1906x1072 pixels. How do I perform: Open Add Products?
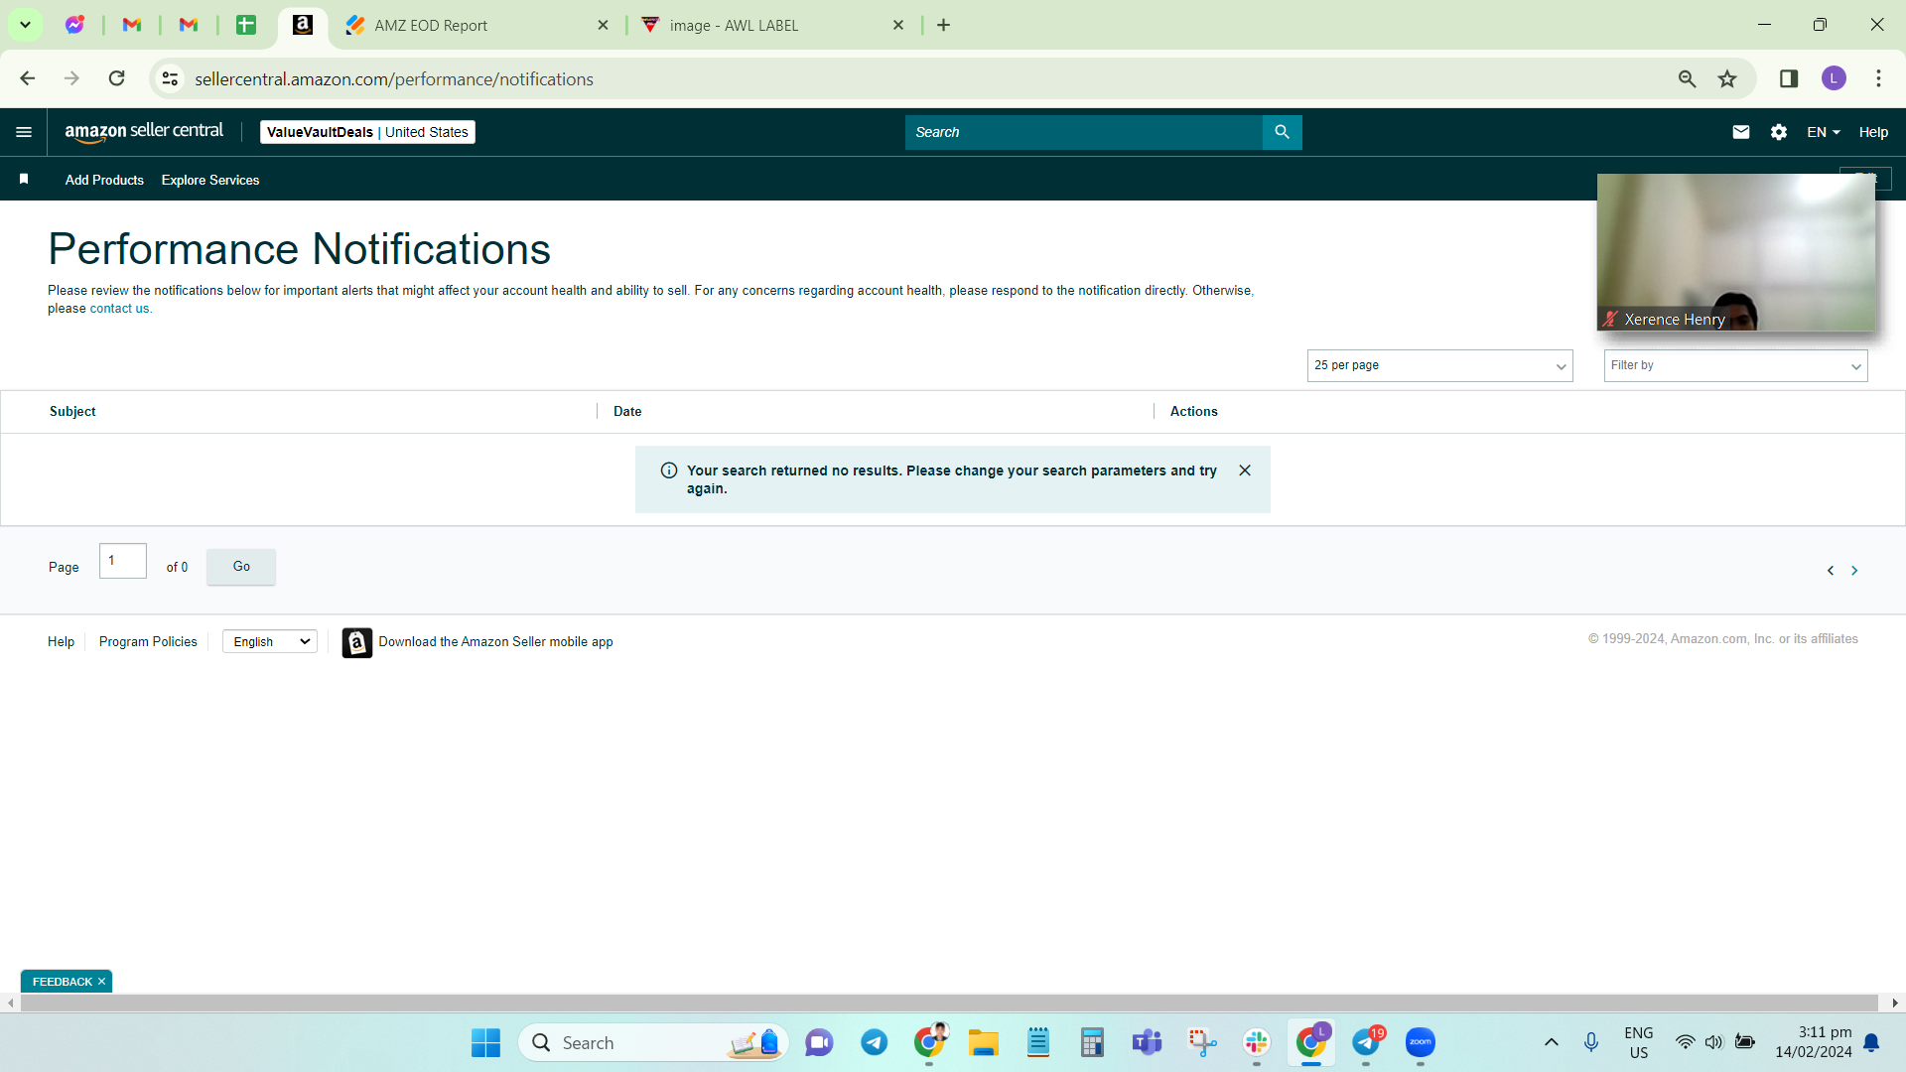(104, 180)
